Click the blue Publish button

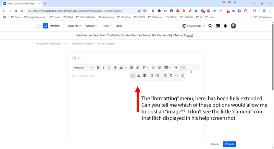[229, 144]
